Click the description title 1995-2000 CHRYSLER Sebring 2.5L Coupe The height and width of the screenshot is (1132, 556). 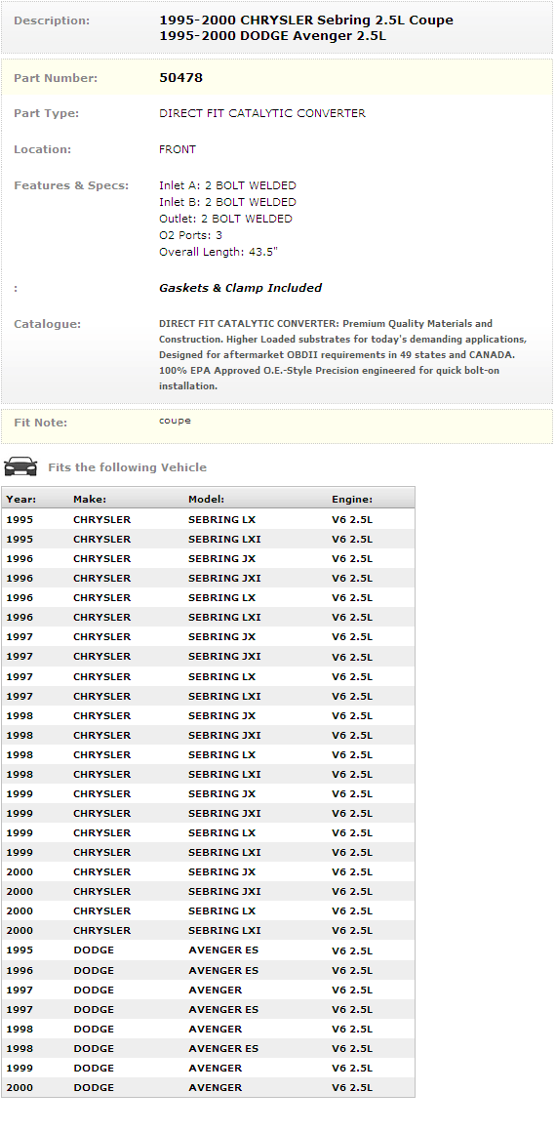306,20
